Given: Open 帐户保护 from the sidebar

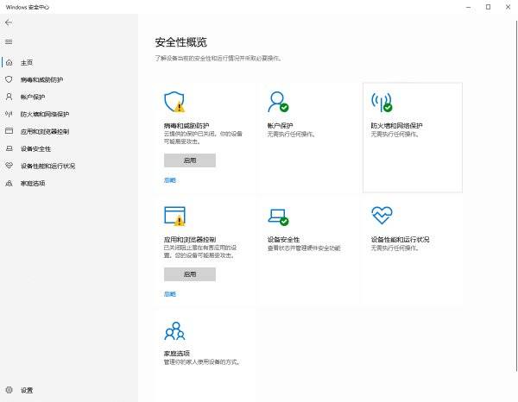Looking at the screenshot, I should pyautogui.click(x=33, y=97).
